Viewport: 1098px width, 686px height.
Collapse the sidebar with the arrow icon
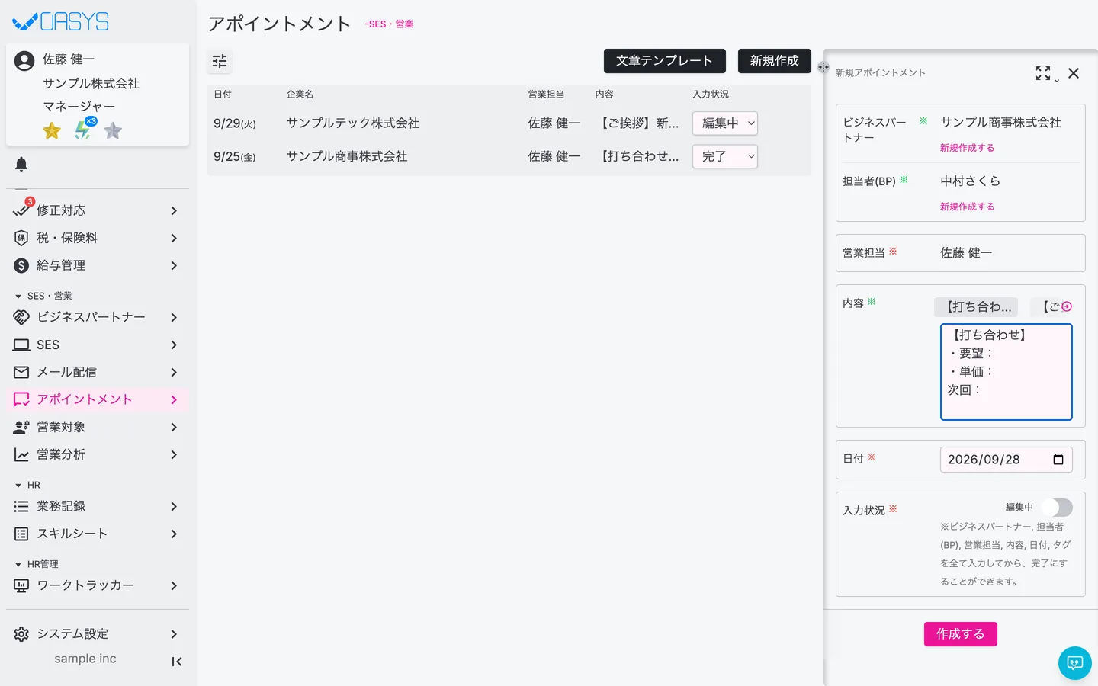[x=177, y=662]
